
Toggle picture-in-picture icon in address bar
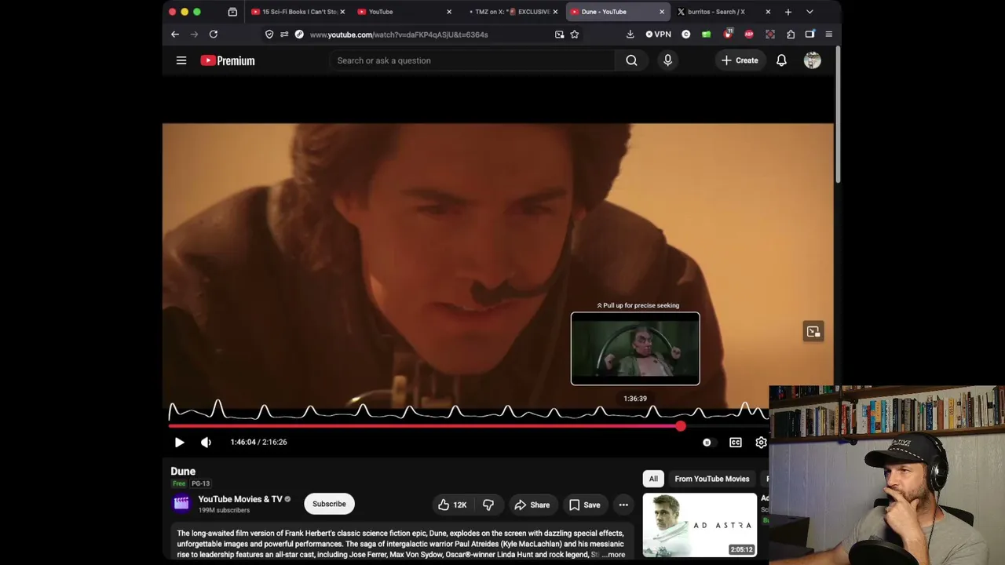559,35
